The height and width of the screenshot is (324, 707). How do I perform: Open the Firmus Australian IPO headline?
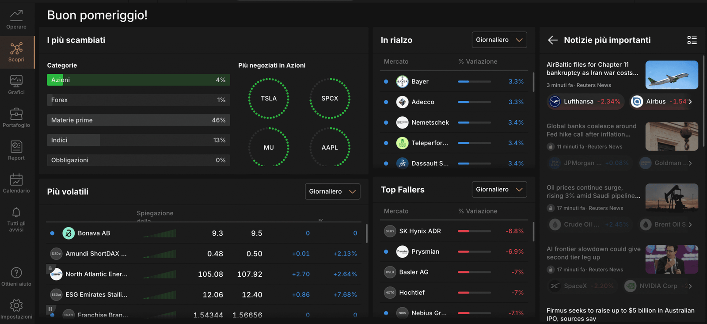point(620,314)
